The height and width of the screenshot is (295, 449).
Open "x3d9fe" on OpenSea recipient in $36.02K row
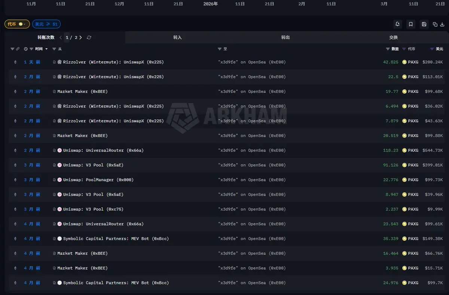252,106
